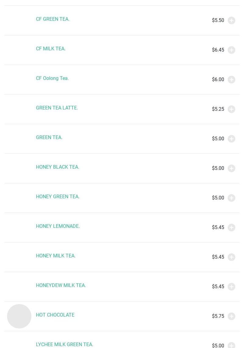Add HONEYDEW MILK TEA with plus icon
Viewport: 244px width, 348px height.
[231, 287]
